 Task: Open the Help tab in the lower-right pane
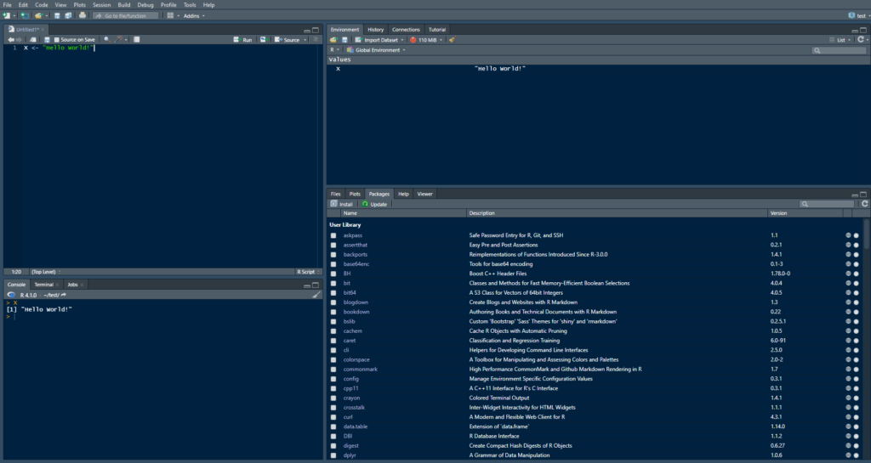pos(403,194)
